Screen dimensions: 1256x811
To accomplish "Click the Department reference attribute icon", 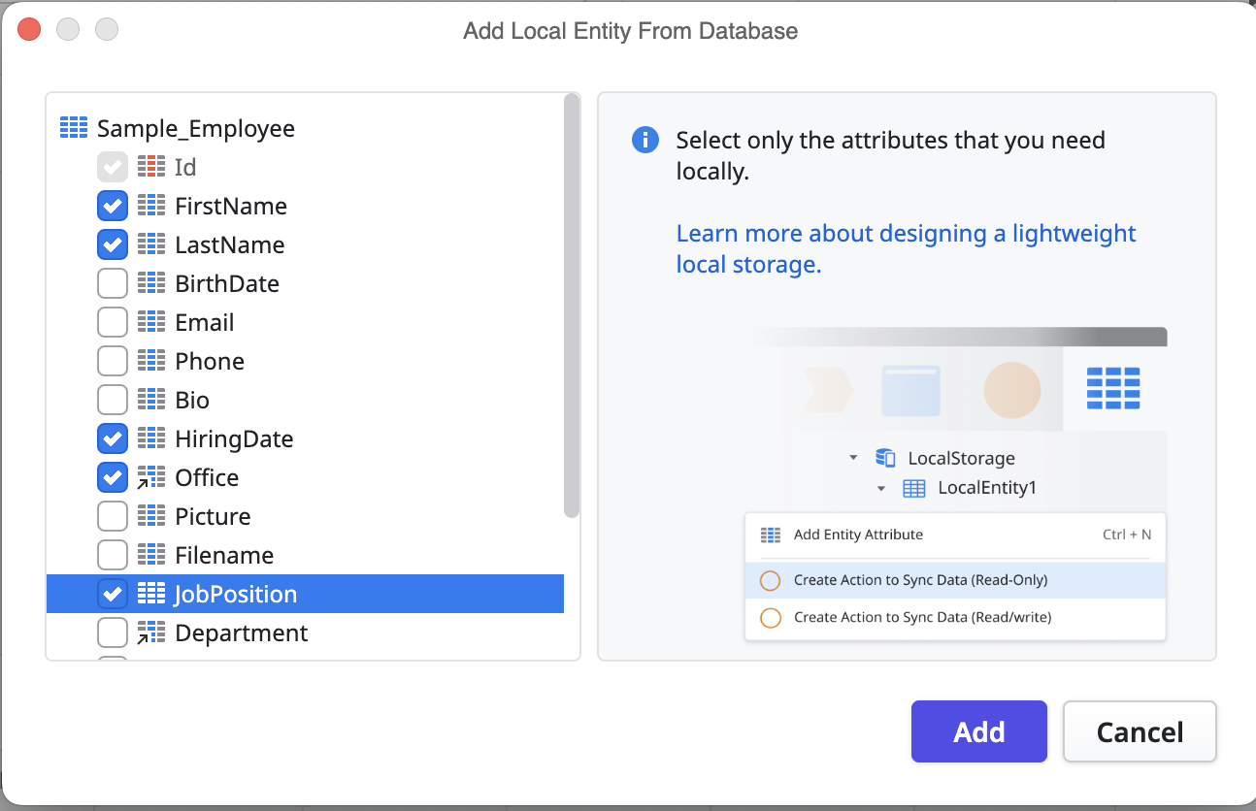I will tap(150, 633).
